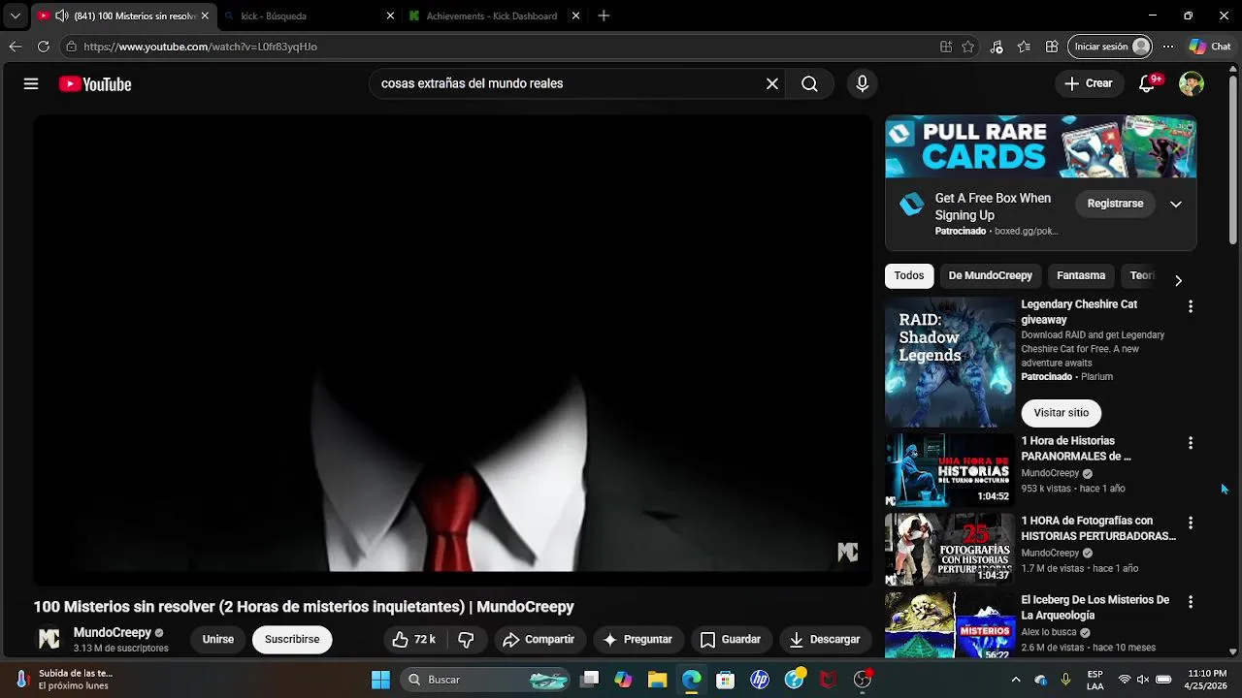Click Visitar sitio for RAID ad
Screen dimensions: 1242x698
coord(1061,413)
